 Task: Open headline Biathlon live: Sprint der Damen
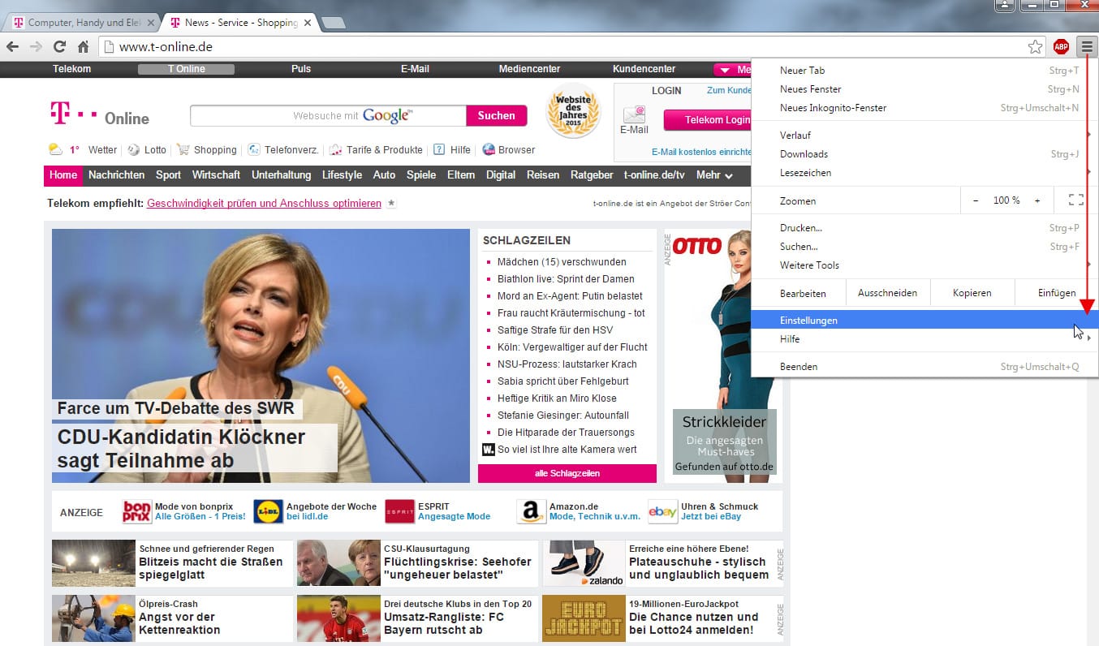point(566,279)
